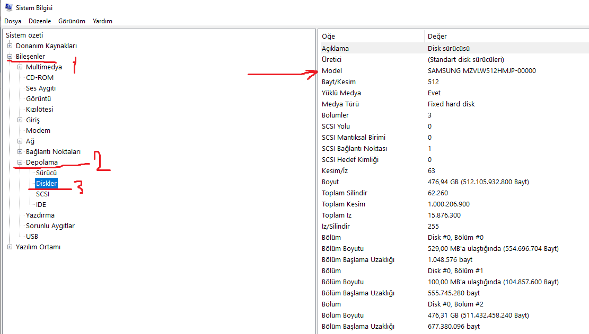Click the 677.380.096 bayt value
589x334 pixels.
453,327
